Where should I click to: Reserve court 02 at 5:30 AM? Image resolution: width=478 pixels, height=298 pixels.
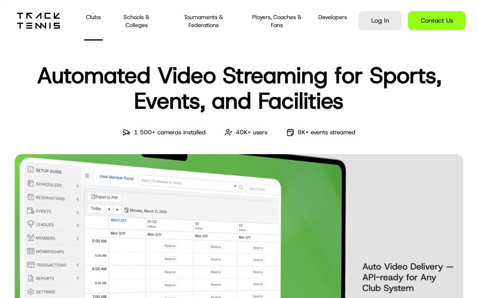click(216, 259)
